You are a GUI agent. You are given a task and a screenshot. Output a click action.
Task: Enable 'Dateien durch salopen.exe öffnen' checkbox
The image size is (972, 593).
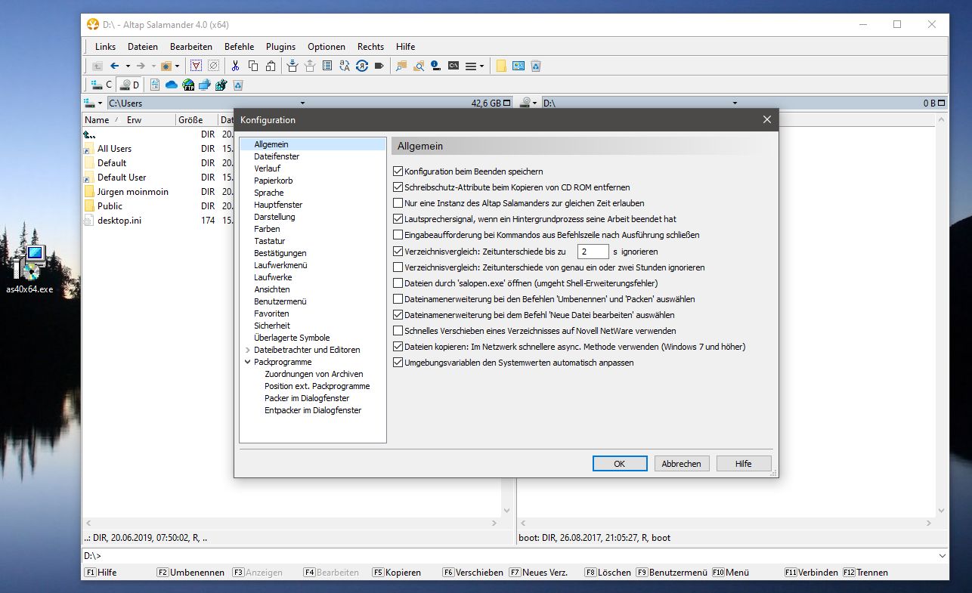click(x=398, y=283)
